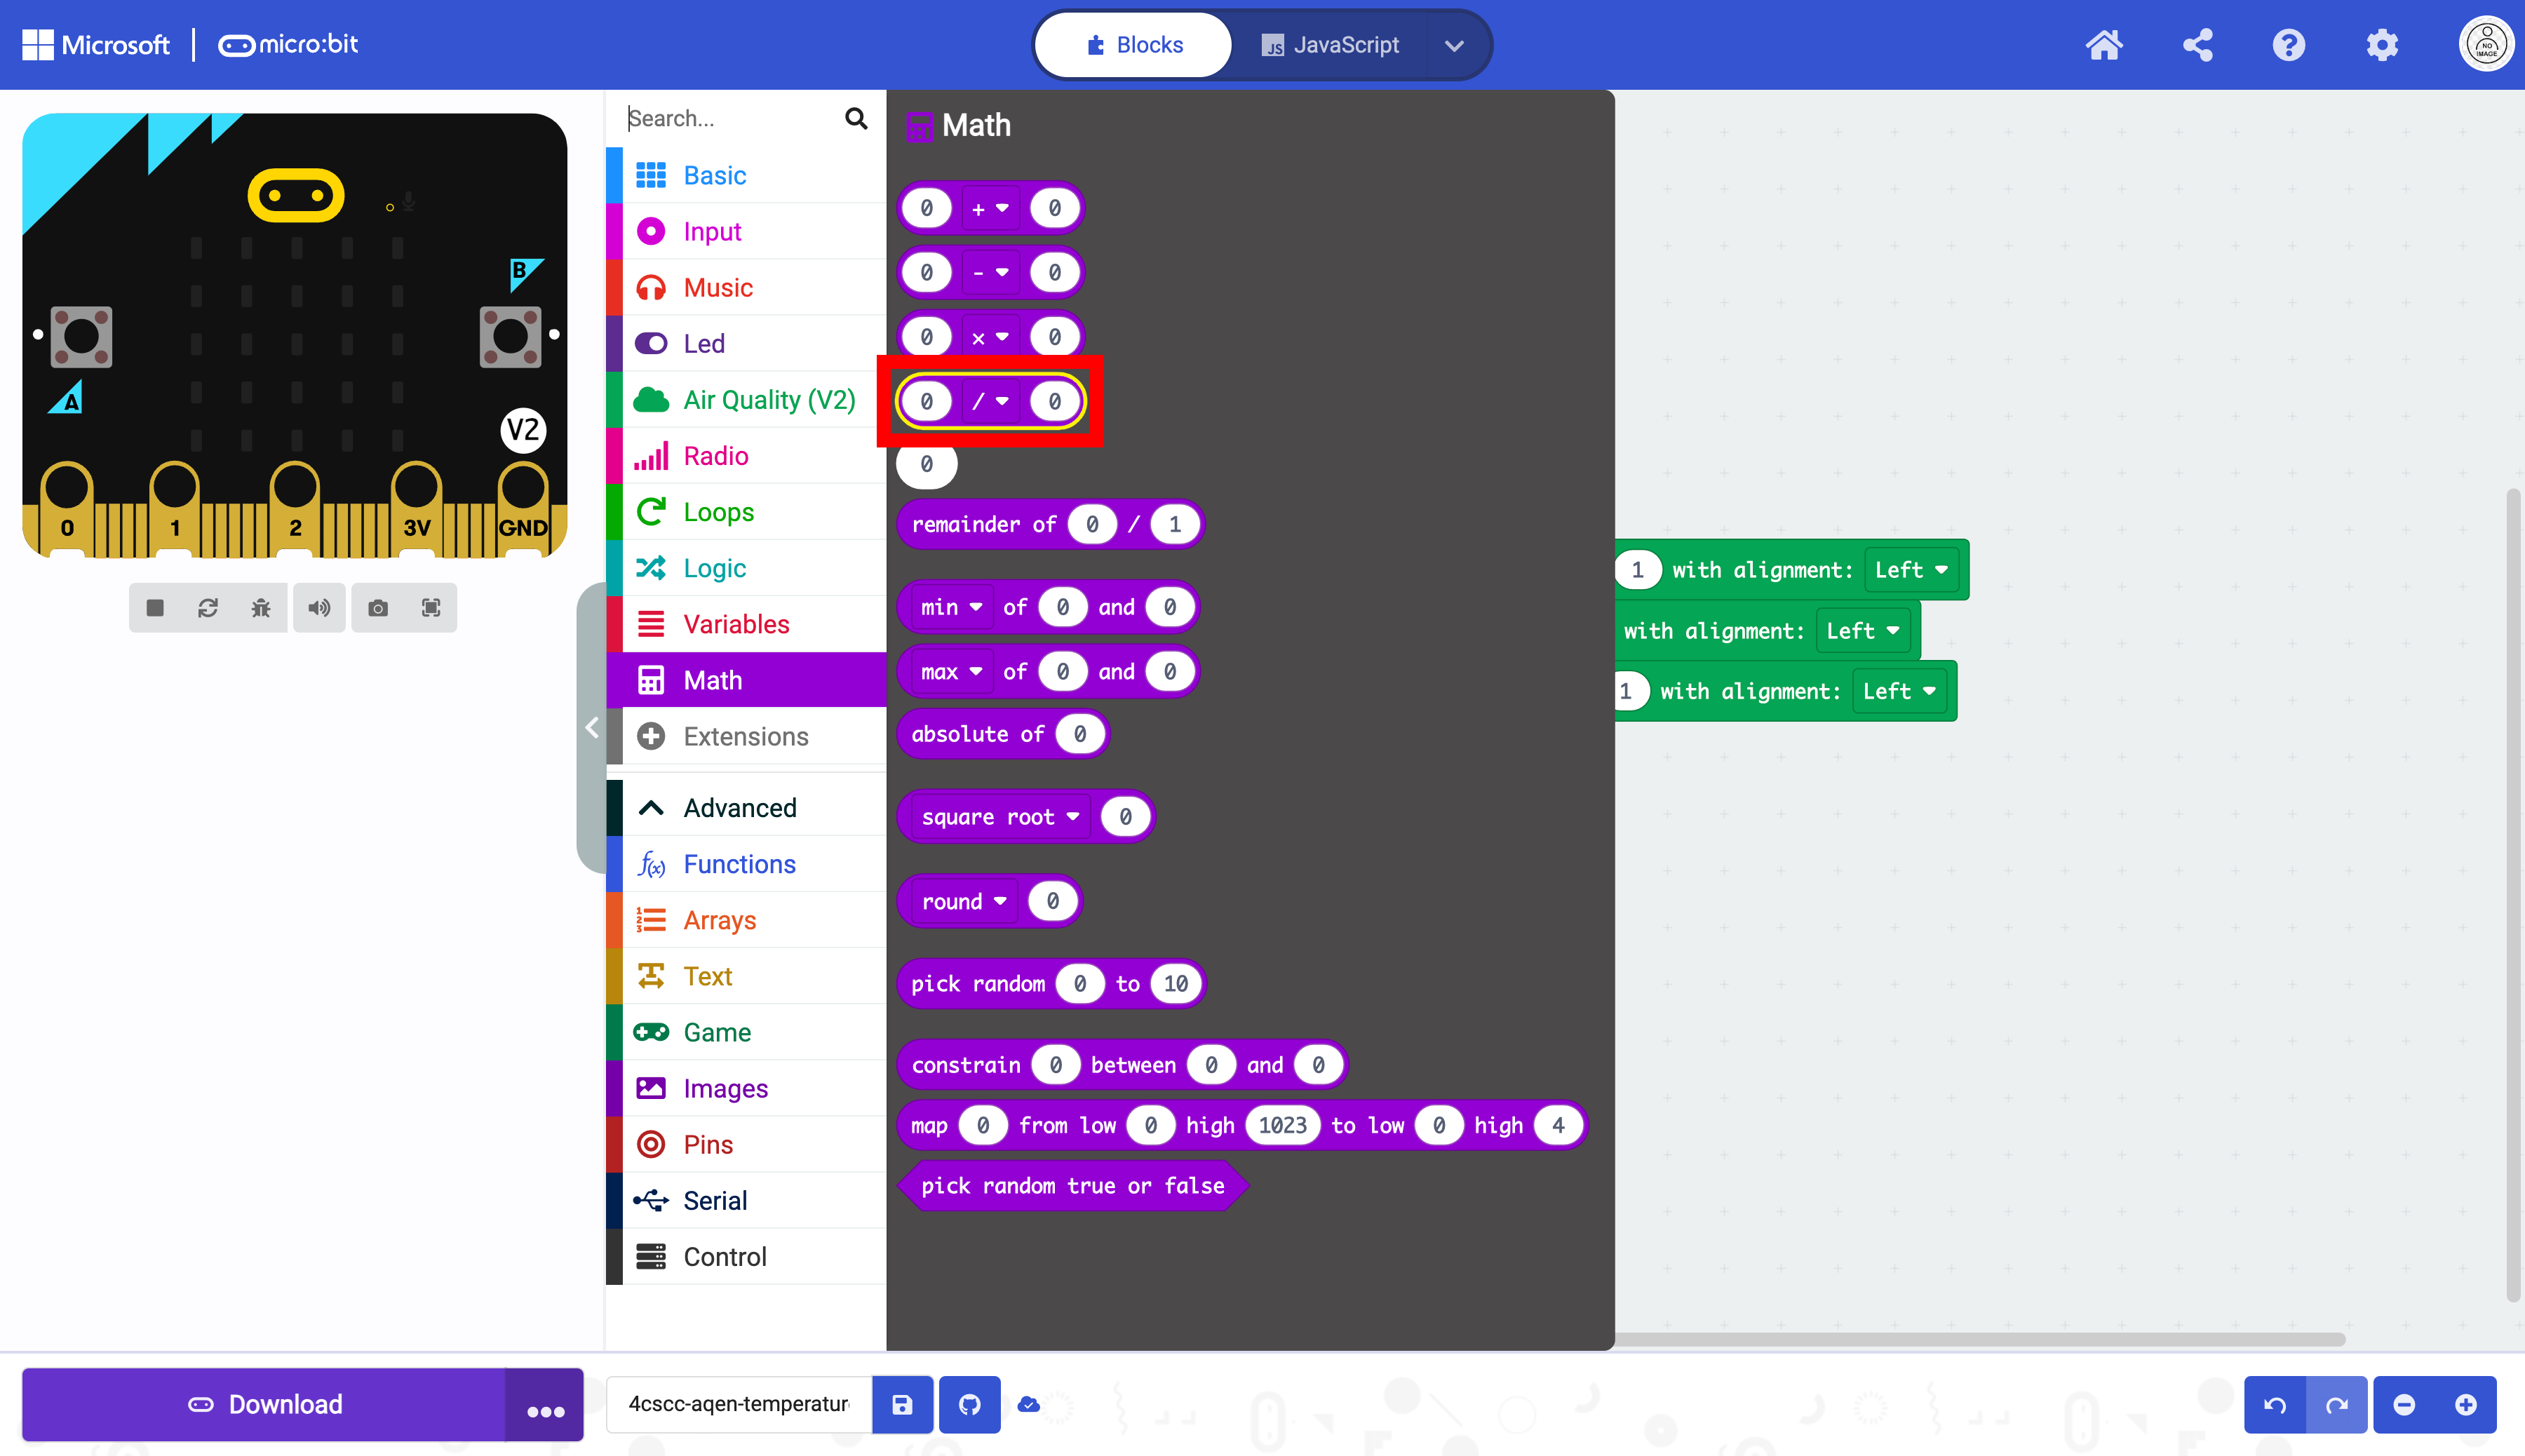Open the Help question mark menu
The height and width of the screenshot is (1456, 2525).
(x=2289, y=45)
